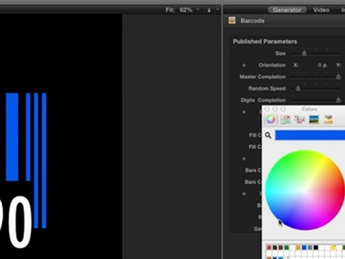Choose the orange saved swatch
This screenshot has height=259, width=345.
click(298, 248)
